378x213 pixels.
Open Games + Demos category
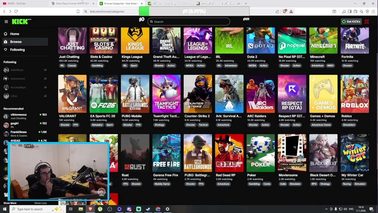pos(323,94)
